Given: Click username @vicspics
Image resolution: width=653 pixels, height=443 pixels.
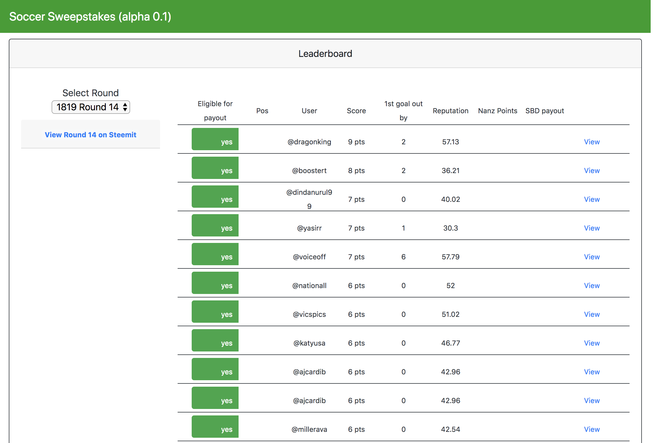Looking at the screenshot, I should (x=309, y=314).
